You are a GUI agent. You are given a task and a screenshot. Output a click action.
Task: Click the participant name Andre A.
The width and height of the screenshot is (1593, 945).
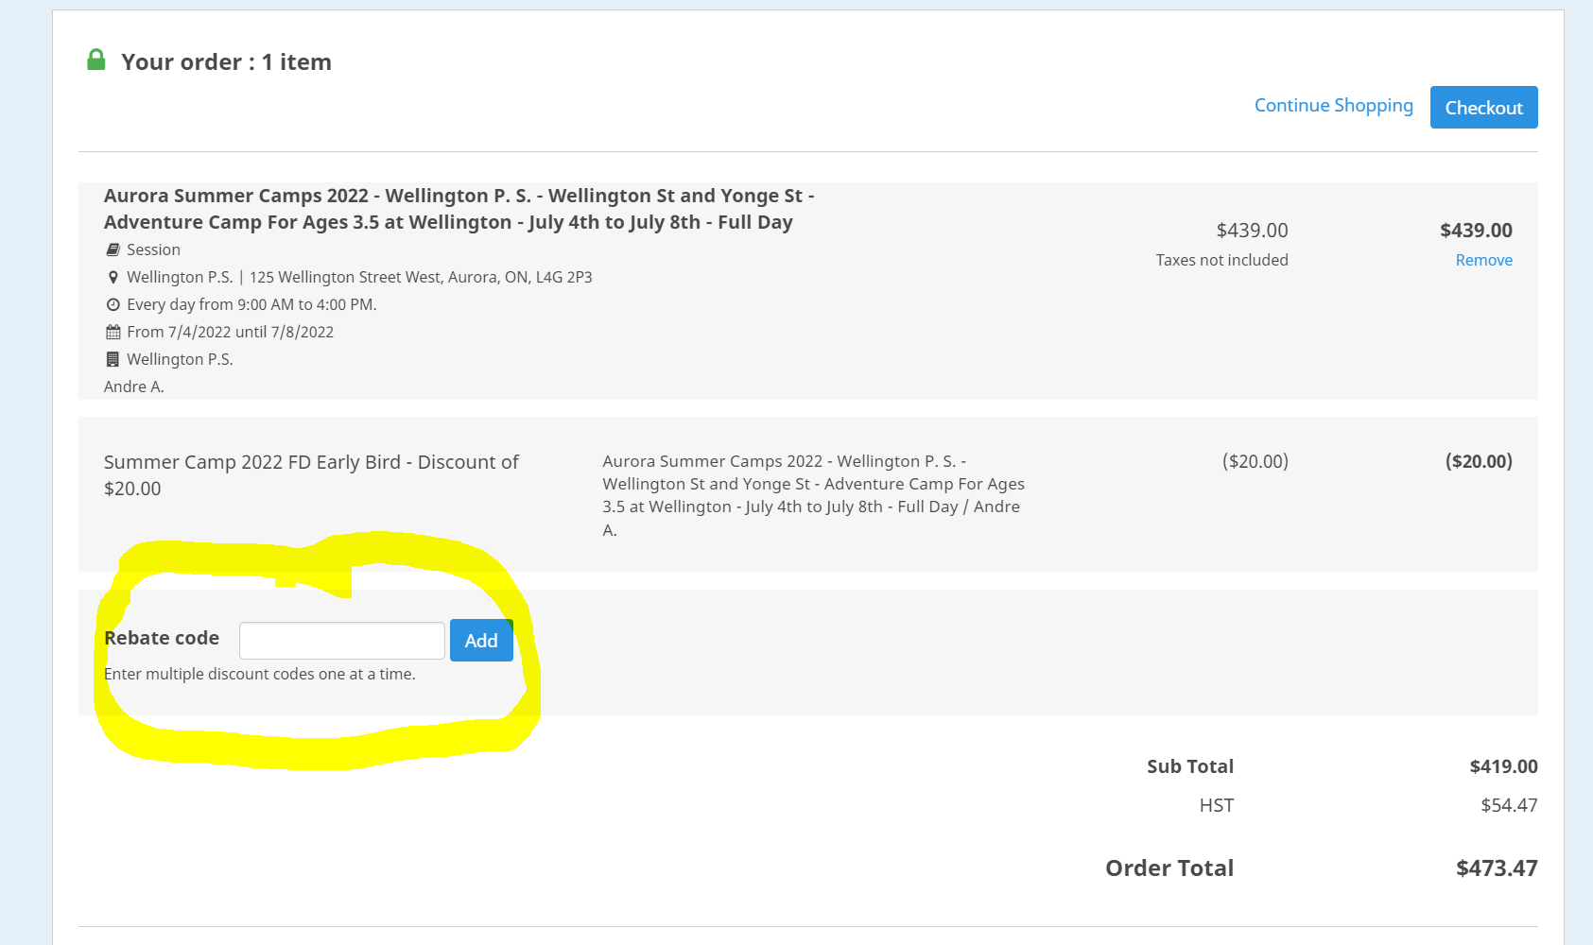(x=133, y=387)
